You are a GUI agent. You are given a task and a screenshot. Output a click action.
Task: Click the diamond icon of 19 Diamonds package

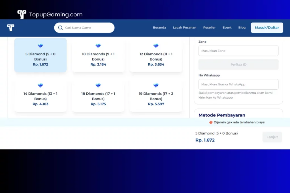tap(156, 86)
